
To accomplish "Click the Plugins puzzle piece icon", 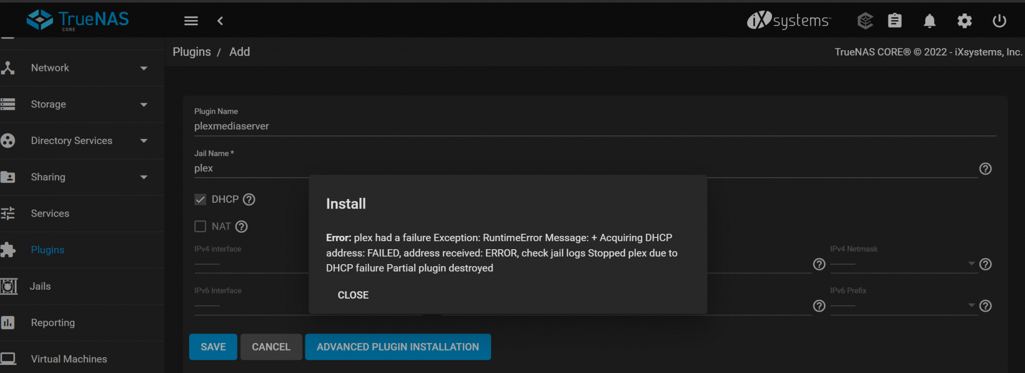I will point(7,250).
